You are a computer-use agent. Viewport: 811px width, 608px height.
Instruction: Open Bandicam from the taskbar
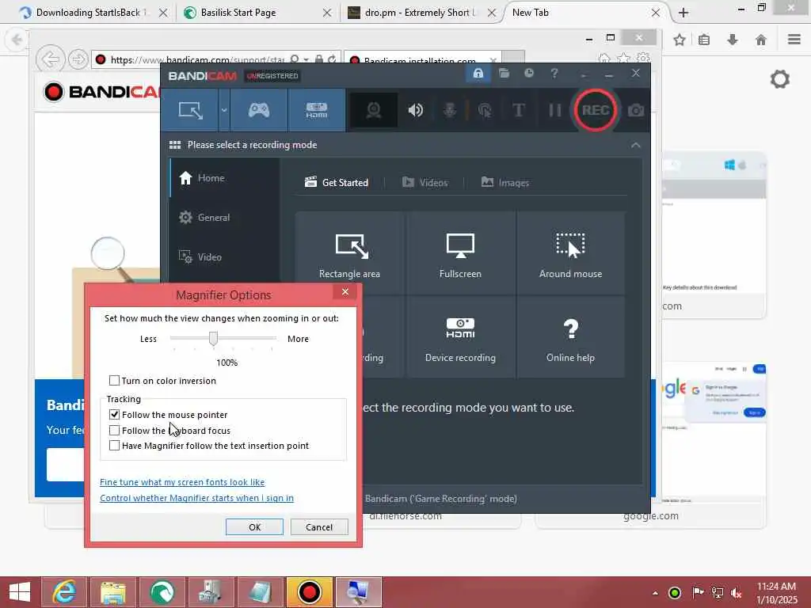310,592
